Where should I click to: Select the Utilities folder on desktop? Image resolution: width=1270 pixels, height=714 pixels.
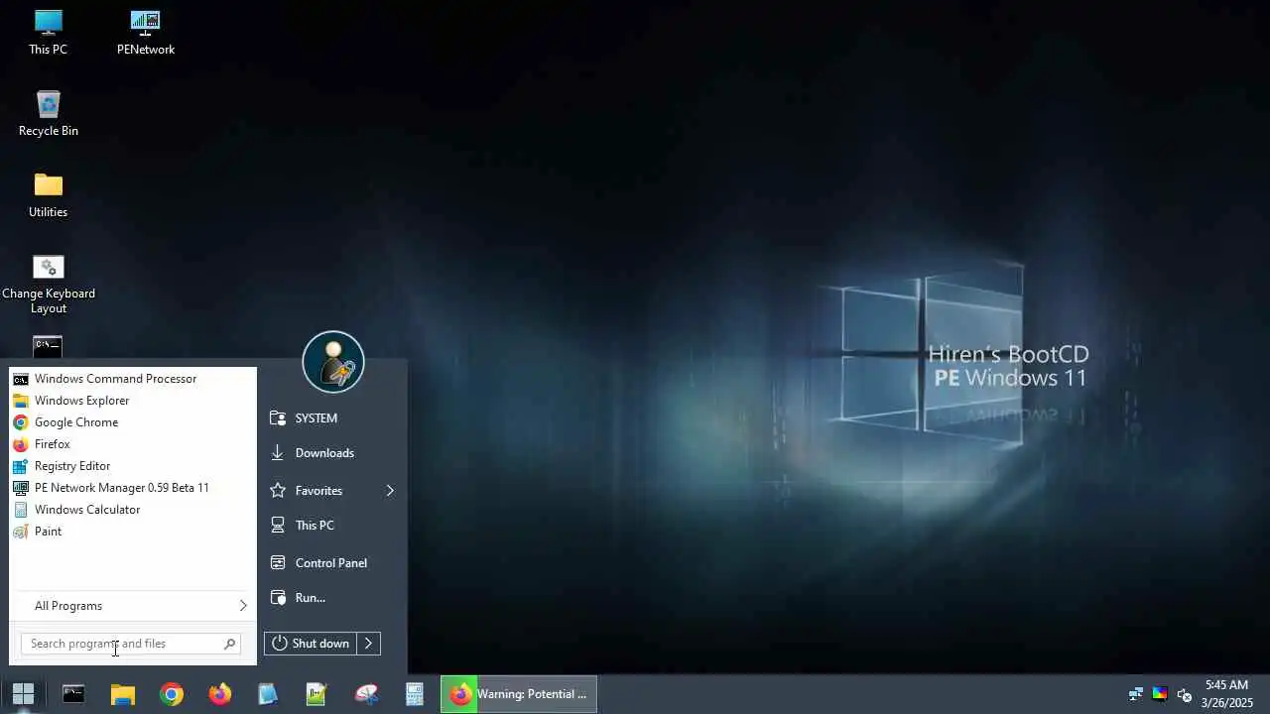(48, 195)
